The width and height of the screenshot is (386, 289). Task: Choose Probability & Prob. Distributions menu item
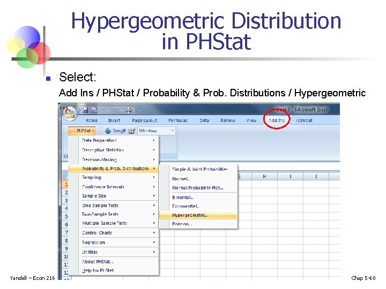pyautogui.click(x=114, y=169)
